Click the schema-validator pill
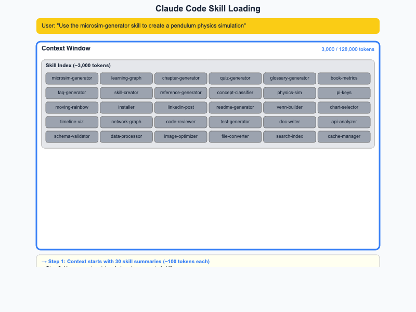 click(72, 137)
